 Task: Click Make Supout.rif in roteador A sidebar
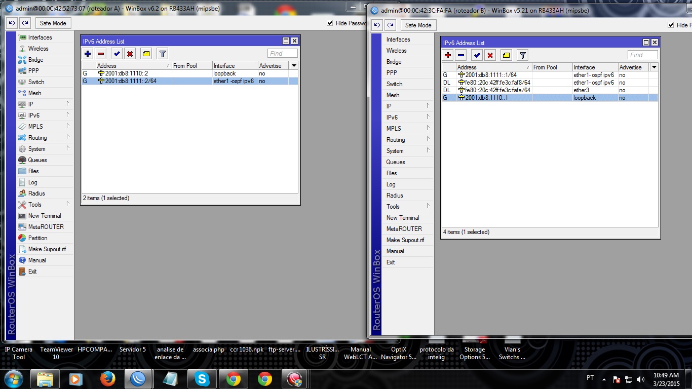(45, 249)
